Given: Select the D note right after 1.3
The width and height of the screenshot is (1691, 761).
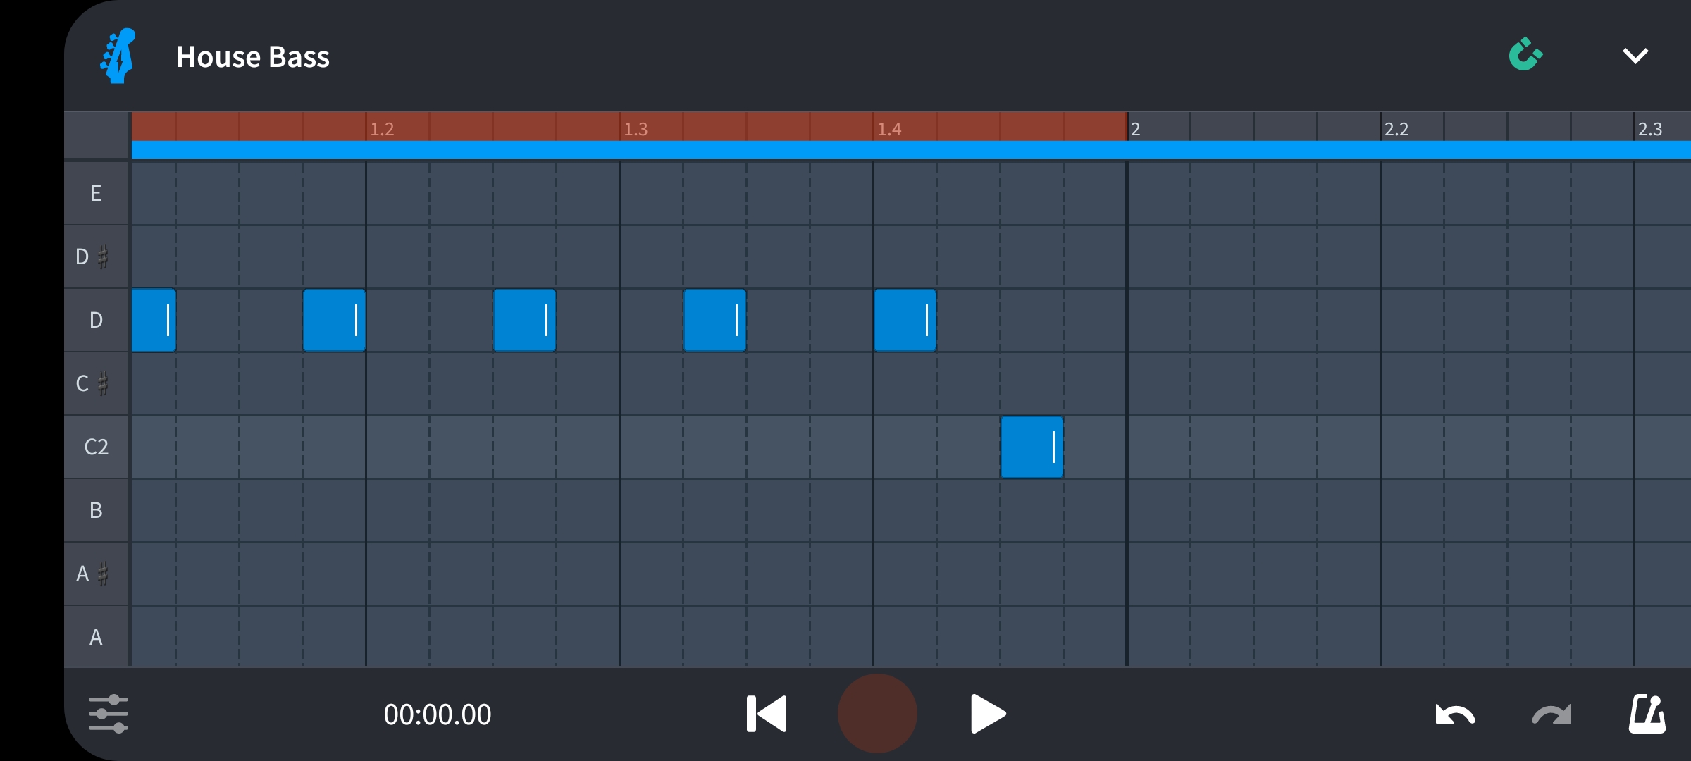Looking at the screenshot, I should click(714, 320).
